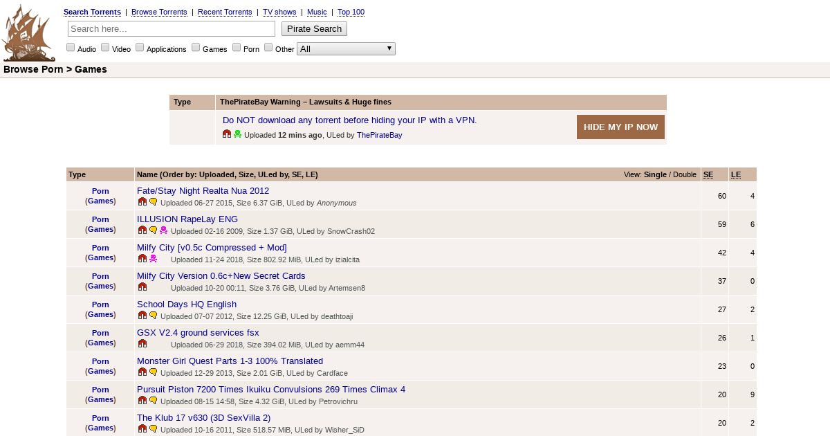Open the VPN warning torrent link
The image size is (830, 436).
click(349, 120)
